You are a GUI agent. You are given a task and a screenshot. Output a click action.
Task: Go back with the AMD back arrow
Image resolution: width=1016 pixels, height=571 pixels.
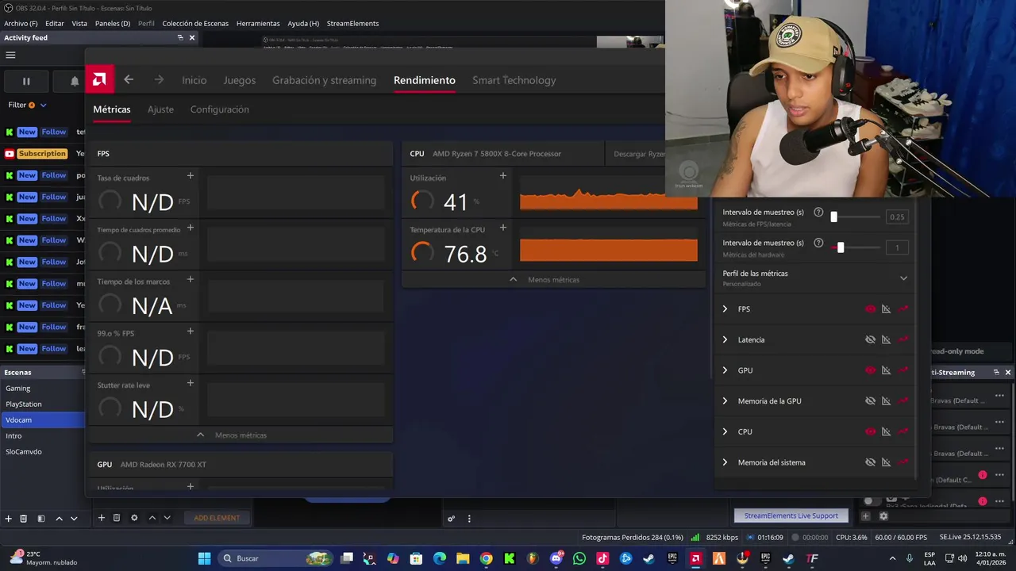tap(129, 79)
